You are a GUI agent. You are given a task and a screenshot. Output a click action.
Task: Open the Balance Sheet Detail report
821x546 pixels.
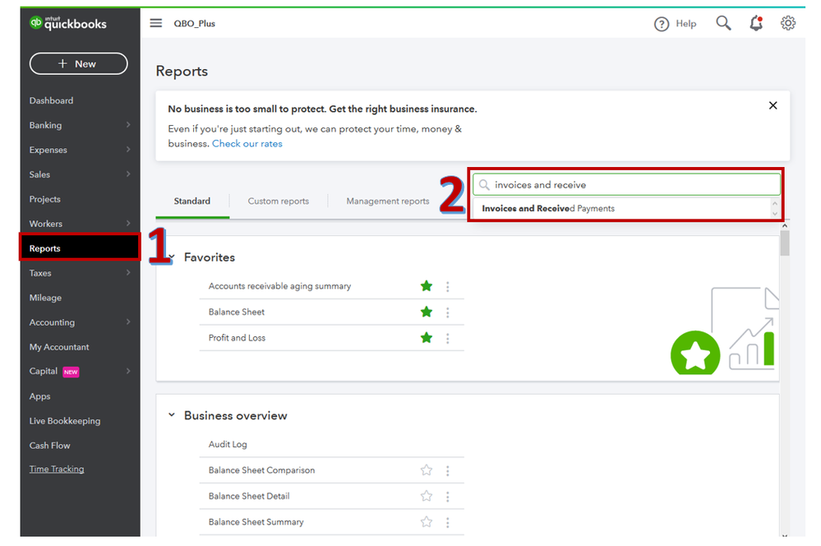coord(249,496)
